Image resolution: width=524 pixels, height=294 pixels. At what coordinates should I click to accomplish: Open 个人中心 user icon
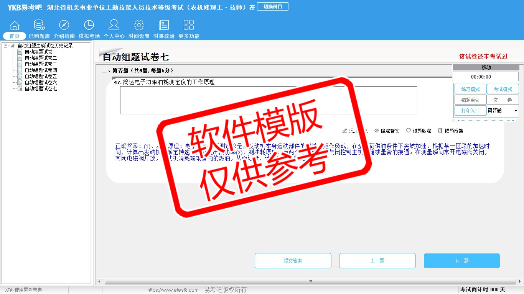coord(114,25)
